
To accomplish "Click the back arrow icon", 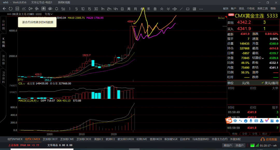I will (4, 9).
